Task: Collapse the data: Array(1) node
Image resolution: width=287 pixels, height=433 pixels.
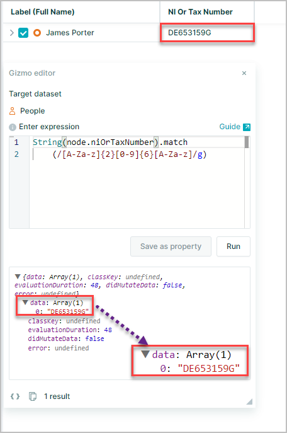Action: coord(25,303)
